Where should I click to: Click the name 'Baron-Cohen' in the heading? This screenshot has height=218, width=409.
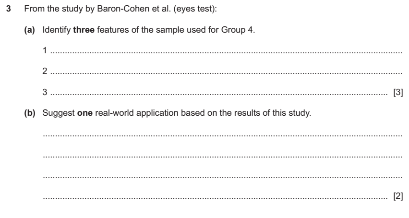[x=124, y=9]
